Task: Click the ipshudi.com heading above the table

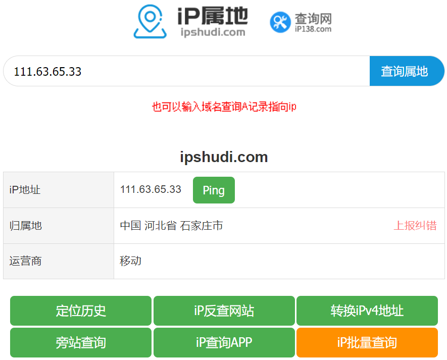Action: (x=224, y=157)
